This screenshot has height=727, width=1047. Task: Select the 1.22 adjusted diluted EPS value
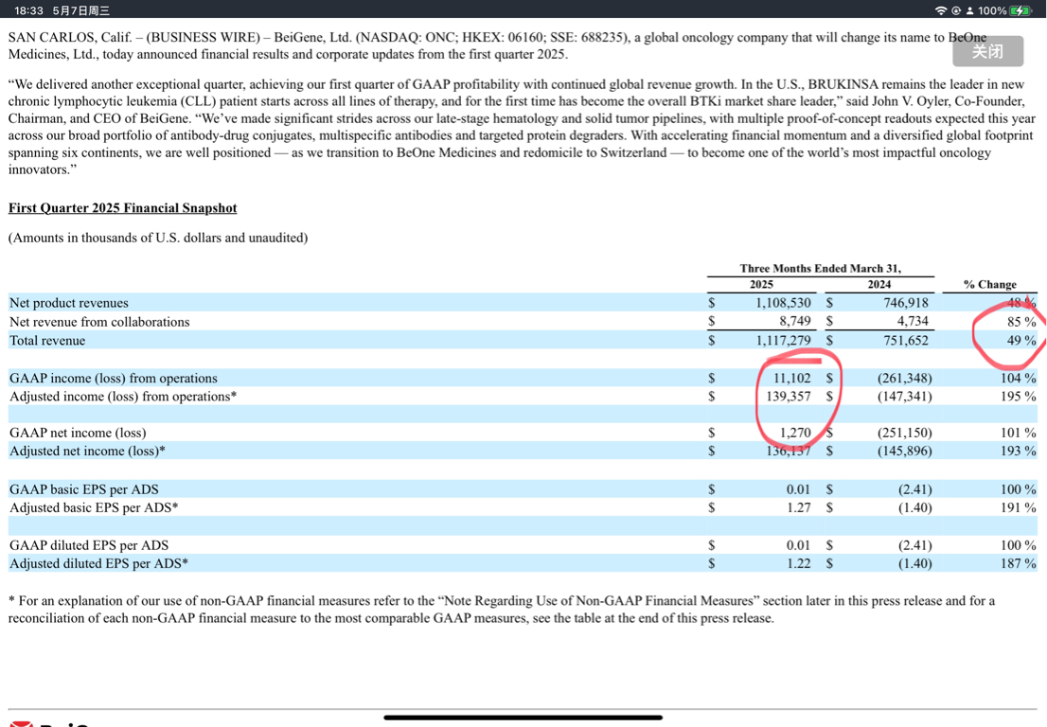(x=799, y=563)
